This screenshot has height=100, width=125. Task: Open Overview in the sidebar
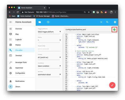(21, 29)
